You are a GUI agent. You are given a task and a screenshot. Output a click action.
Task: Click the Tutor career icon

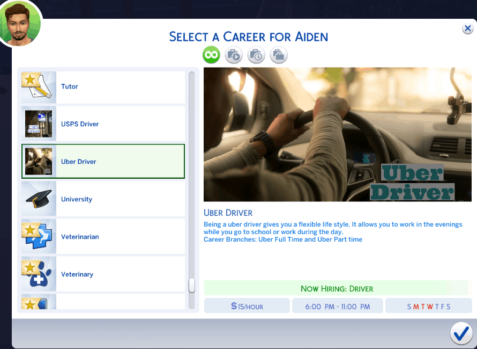39,86
